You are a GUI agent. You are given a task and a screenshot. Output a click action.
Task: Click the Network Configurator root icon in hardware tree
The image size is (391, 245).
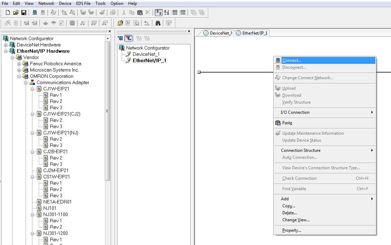6,38
